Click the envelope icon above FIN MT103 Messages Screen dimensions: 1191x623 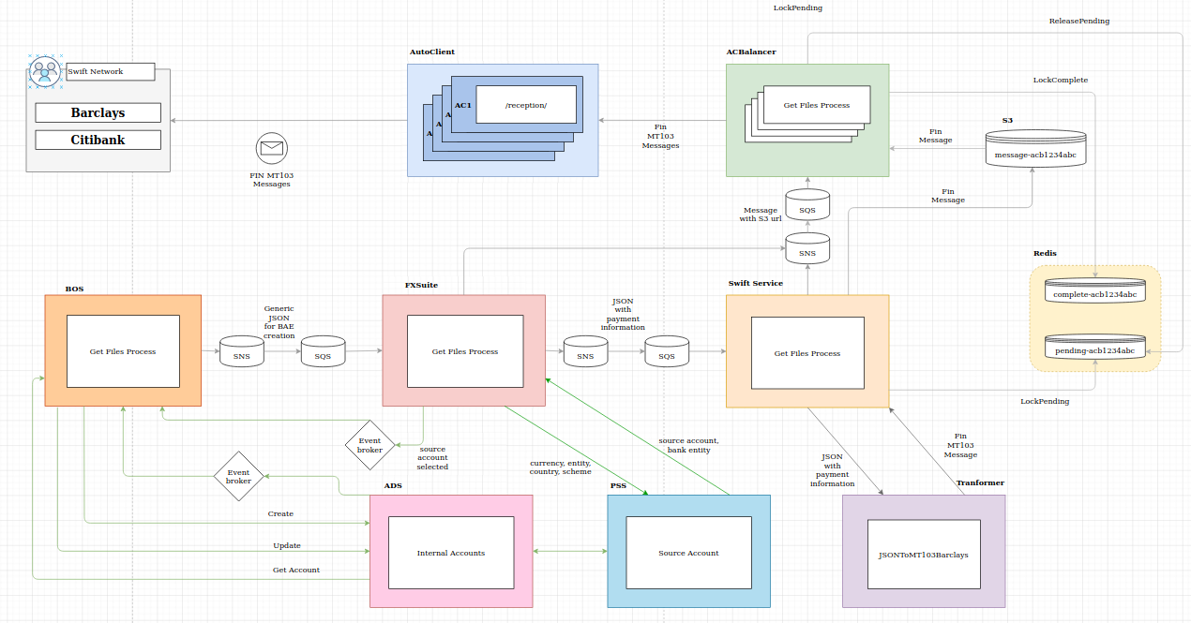272,148
